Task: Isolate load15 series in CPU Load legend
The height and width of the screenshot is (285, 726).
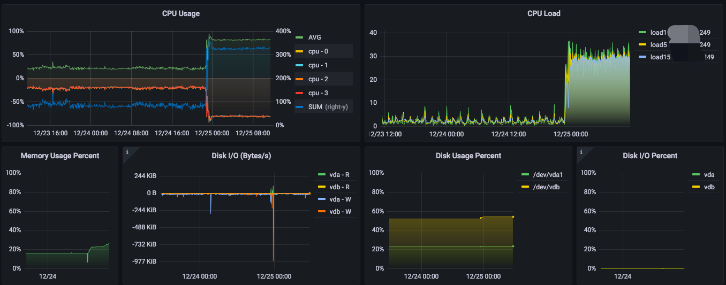Action: pyautogui.click(x=660, y=57)
